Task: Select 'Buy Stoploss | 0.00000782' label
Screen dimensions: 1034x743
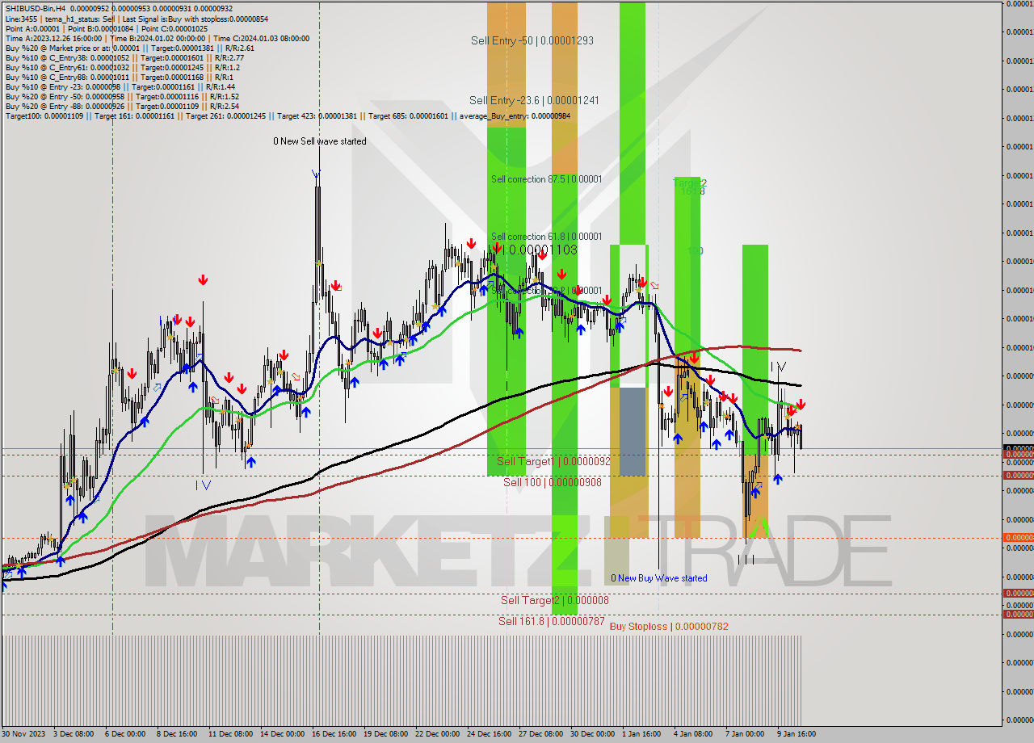Action: [x=669, y=627]
